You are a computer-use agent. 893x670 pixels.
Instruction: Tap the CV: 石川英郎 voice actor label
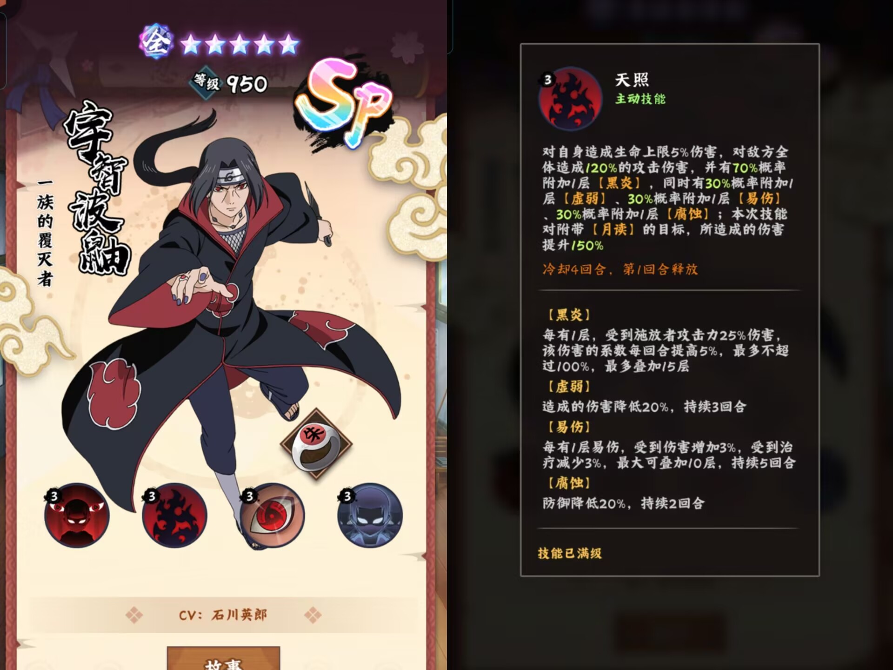tap(223, 615)
